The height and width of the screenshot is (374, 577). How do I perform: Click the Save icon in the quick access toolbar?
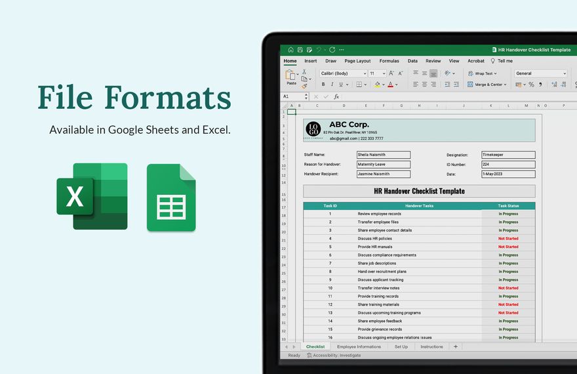300,50
